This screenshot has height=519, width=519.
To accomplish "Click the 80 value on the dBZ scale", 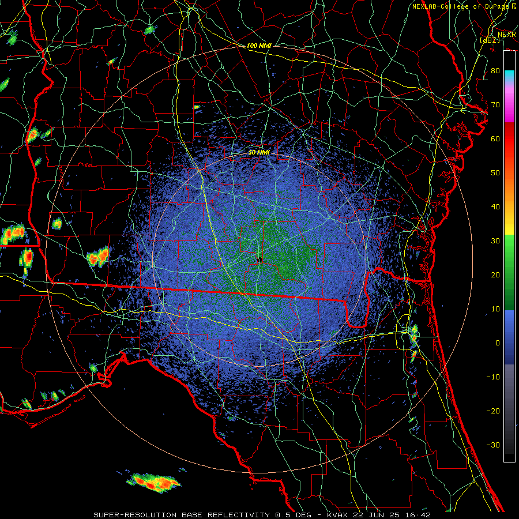I will pyautogui.click(x=495, y=70).
